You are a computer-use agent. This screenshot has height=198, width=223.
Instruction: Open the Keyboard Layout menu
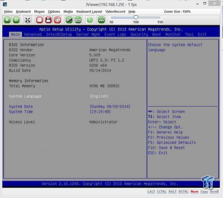[x=89, y=11]
